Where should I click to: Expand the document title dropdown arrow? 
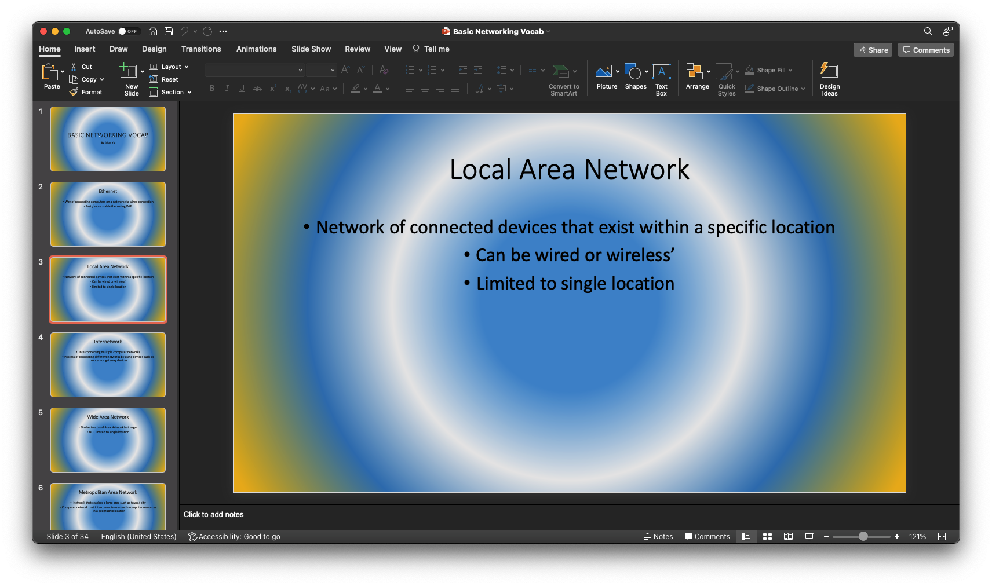coord(548,31)
